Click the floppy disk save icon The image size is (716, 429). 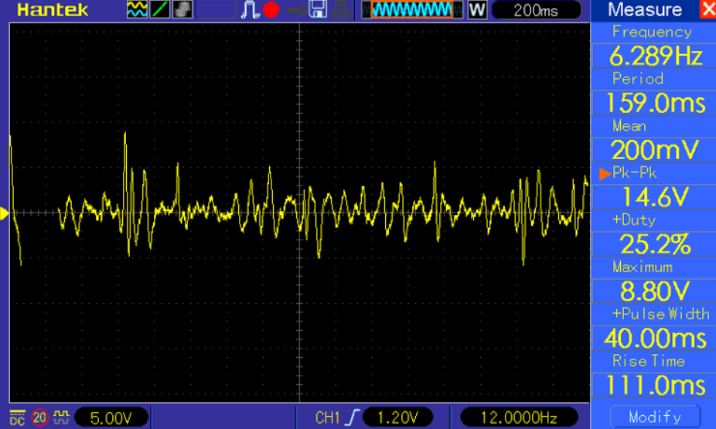(x=318, y=10)
